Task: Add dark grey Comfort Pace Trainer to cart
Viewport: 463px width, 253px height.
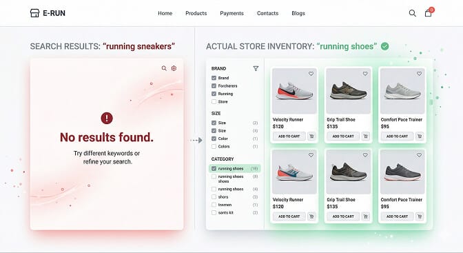Action: click(397, 216)
